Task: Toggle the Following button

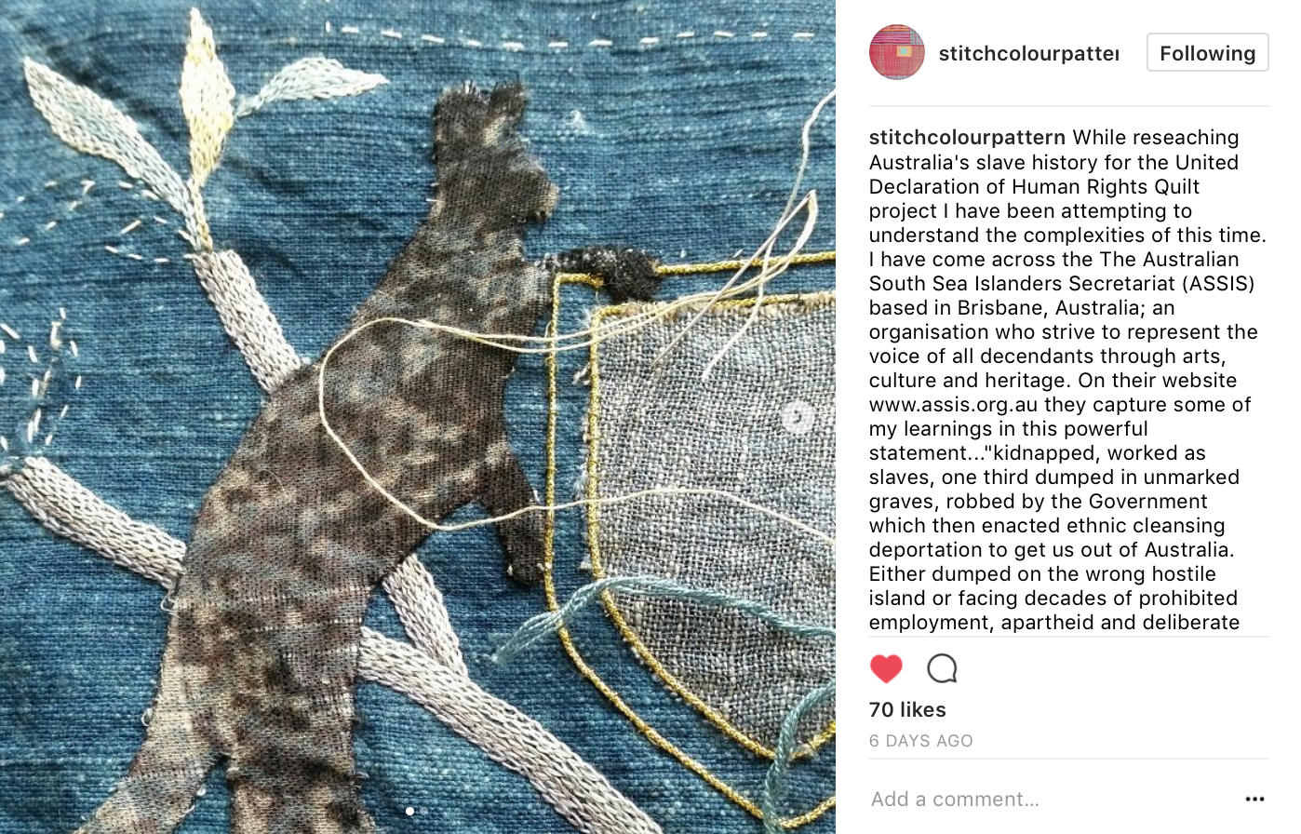Action: click(x=1207, y=53)
